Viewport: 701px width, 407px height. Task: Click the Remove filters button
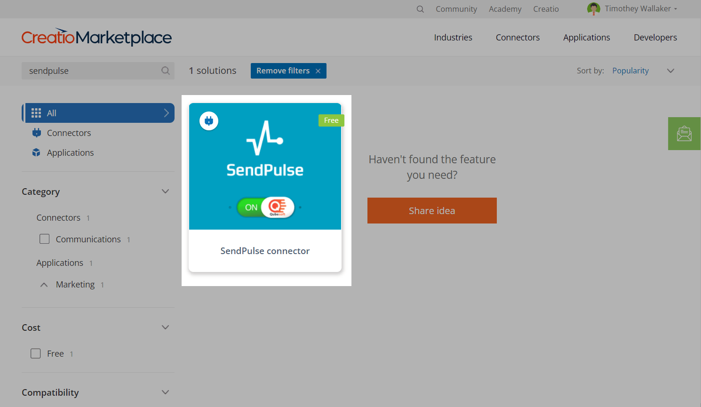[x=288, y=71]
